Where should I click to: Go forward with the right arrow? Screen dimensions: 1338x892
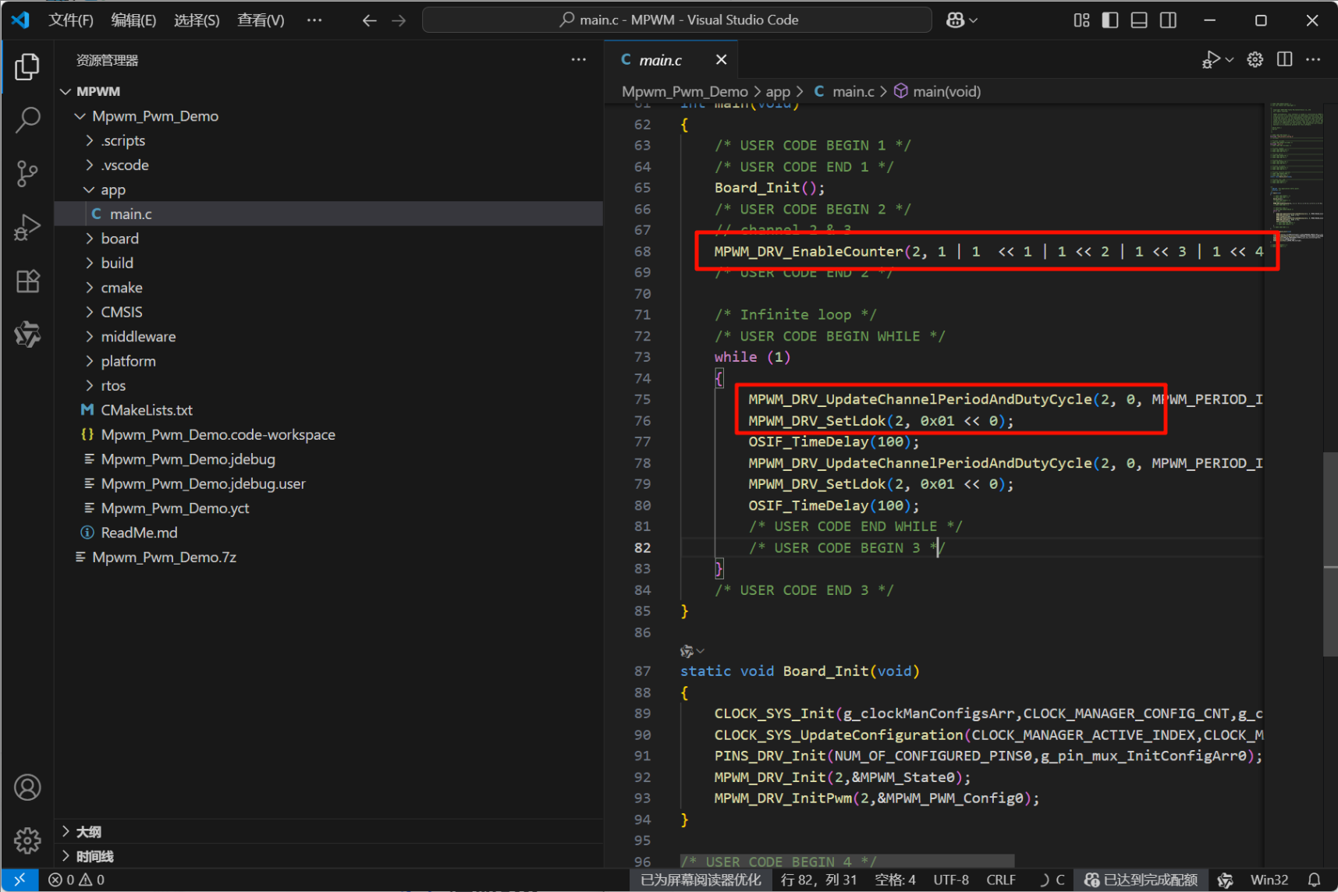point(399,20)
